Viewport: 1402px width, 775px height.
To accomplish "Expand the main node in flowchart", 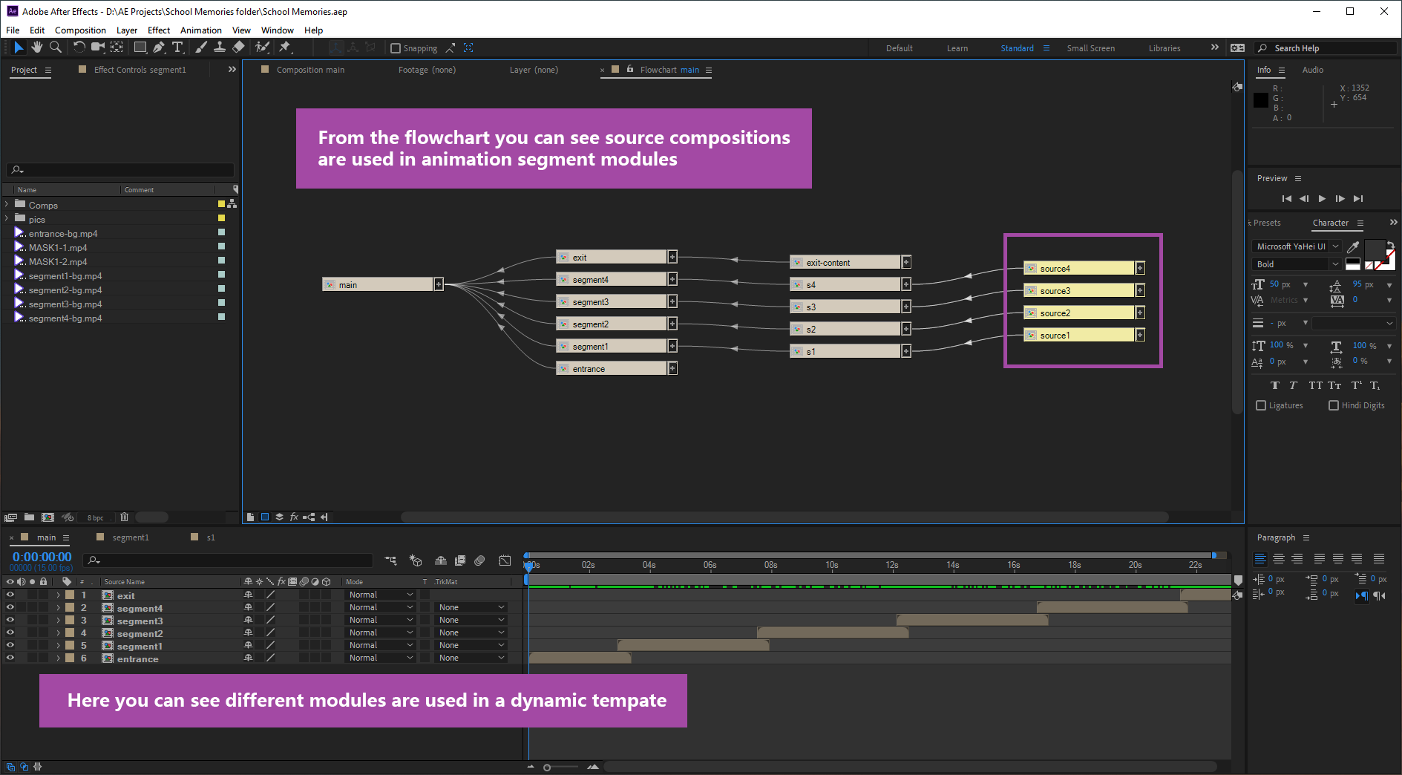I will pos(439,284).
